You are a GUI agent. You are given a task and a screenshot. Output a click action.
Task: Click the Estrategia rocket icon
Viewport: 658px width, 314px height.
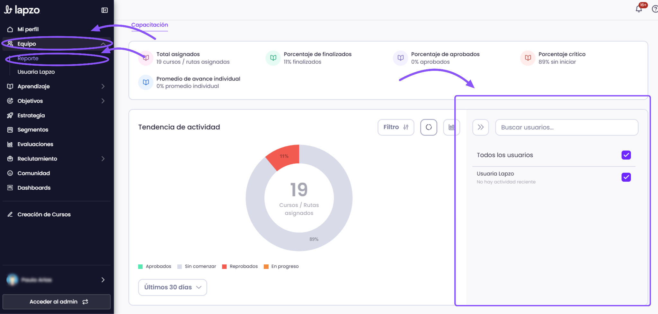click(10, 115)
